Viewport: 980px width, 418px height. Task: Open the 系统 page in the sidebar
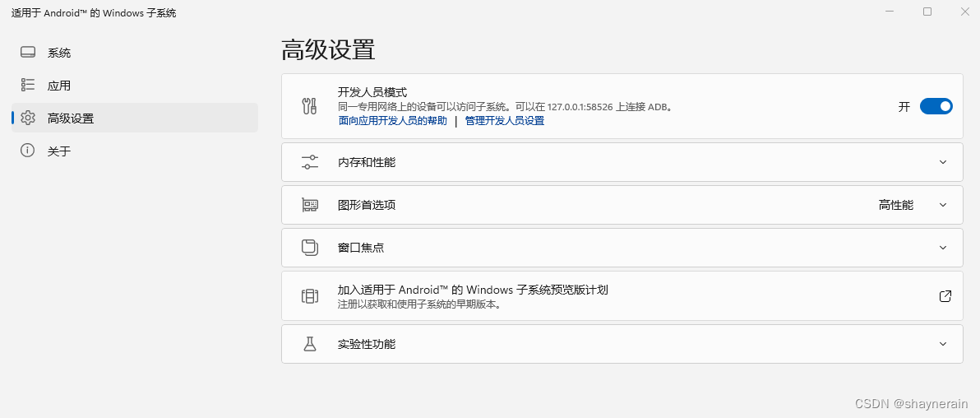[134, 53]
